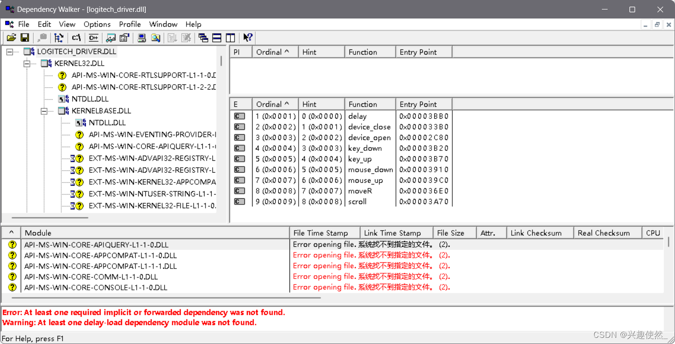Click the Tile Vertically toolbar icon

click(x=230, y=37)
